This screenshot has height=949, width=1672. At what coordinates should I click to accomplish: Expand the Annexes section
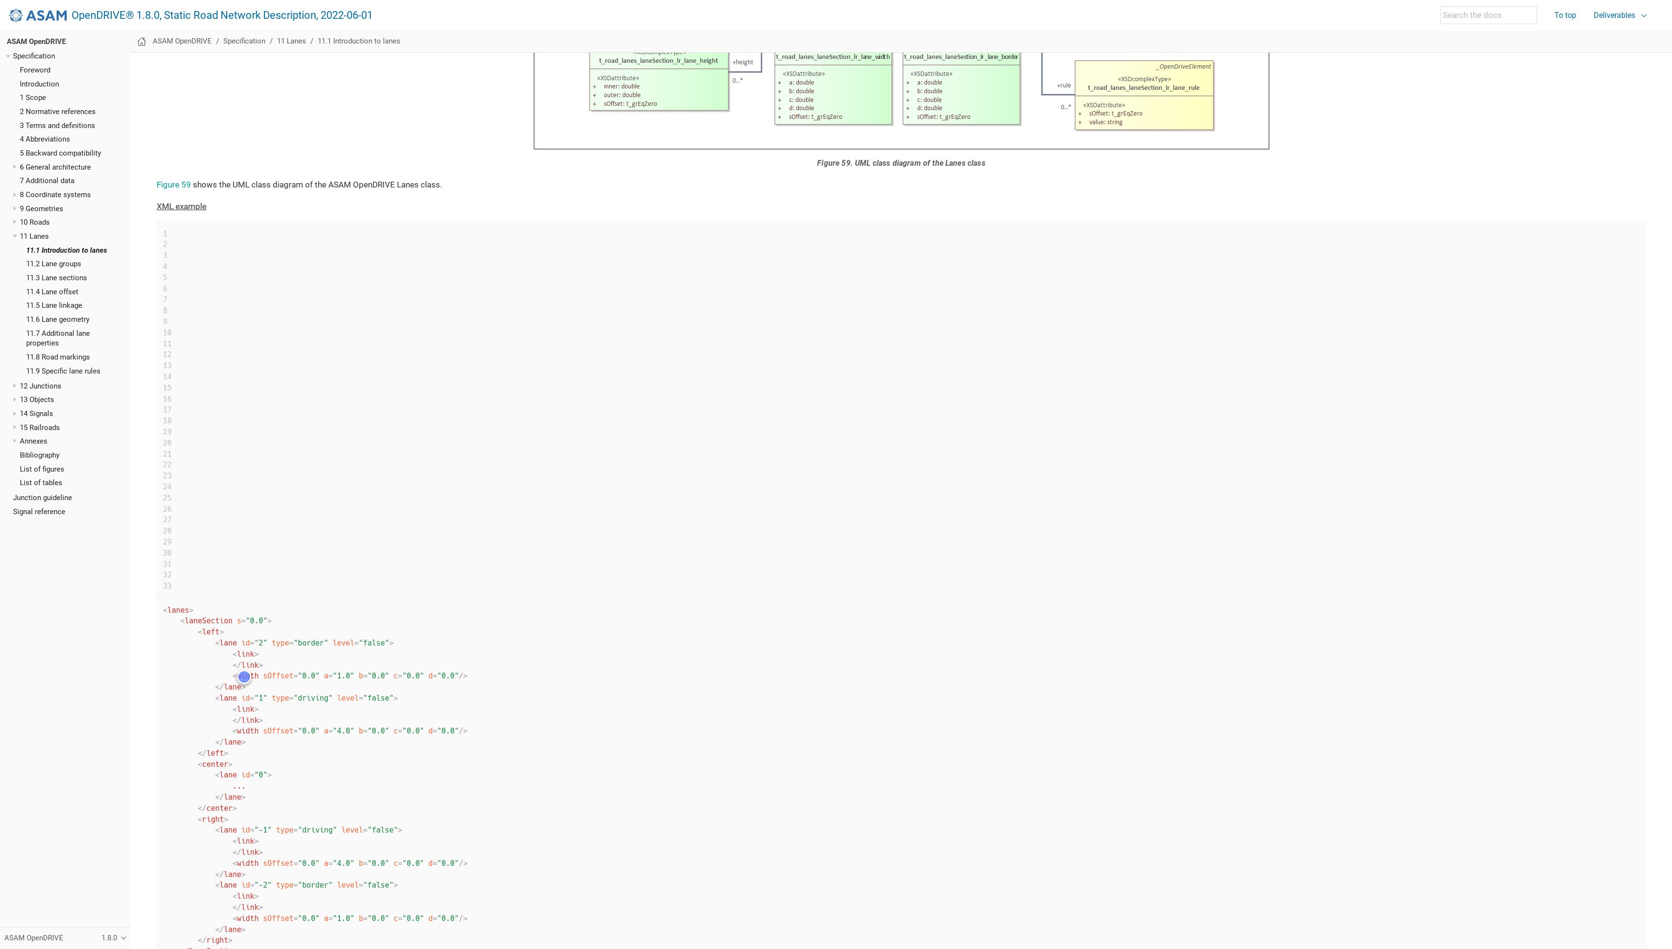15,441
